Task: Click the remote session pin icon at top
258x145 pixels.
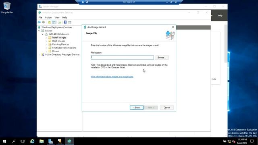Action: [83, 2]
